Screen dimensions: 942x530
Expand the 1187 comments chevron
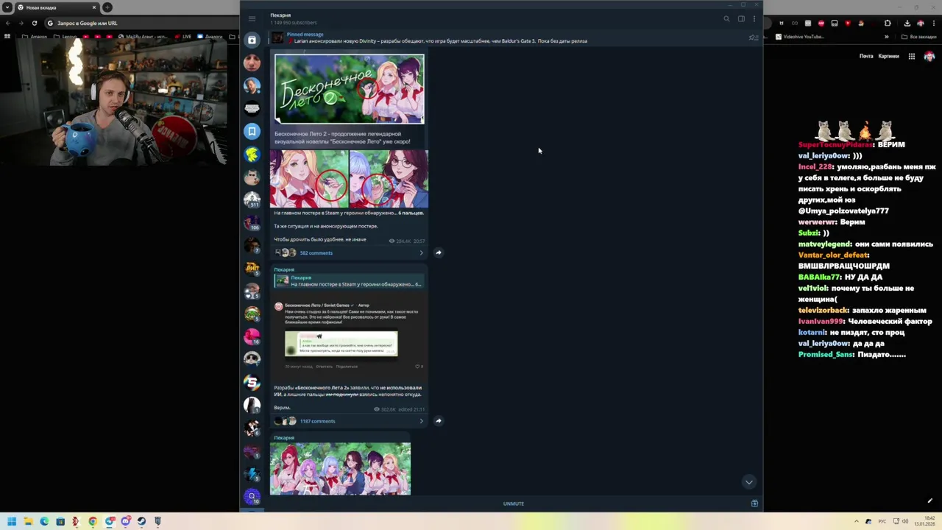[x=421, y=421]
